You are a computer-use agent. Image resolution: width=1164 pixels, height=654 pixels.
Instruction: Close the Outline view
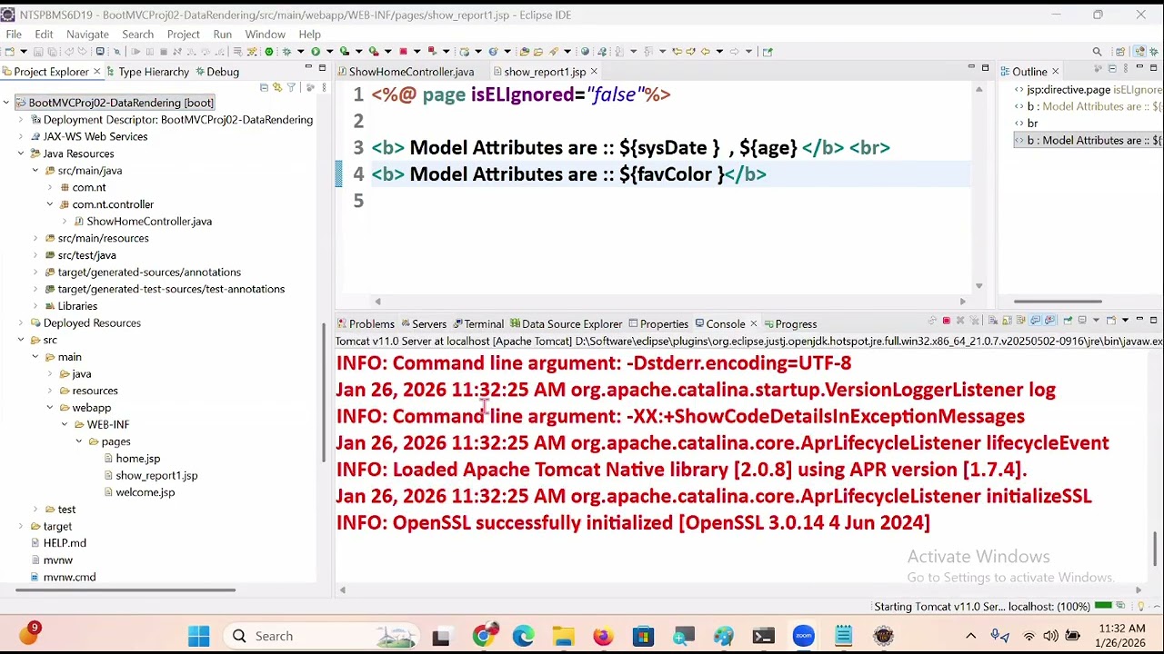click(1055, 72)
